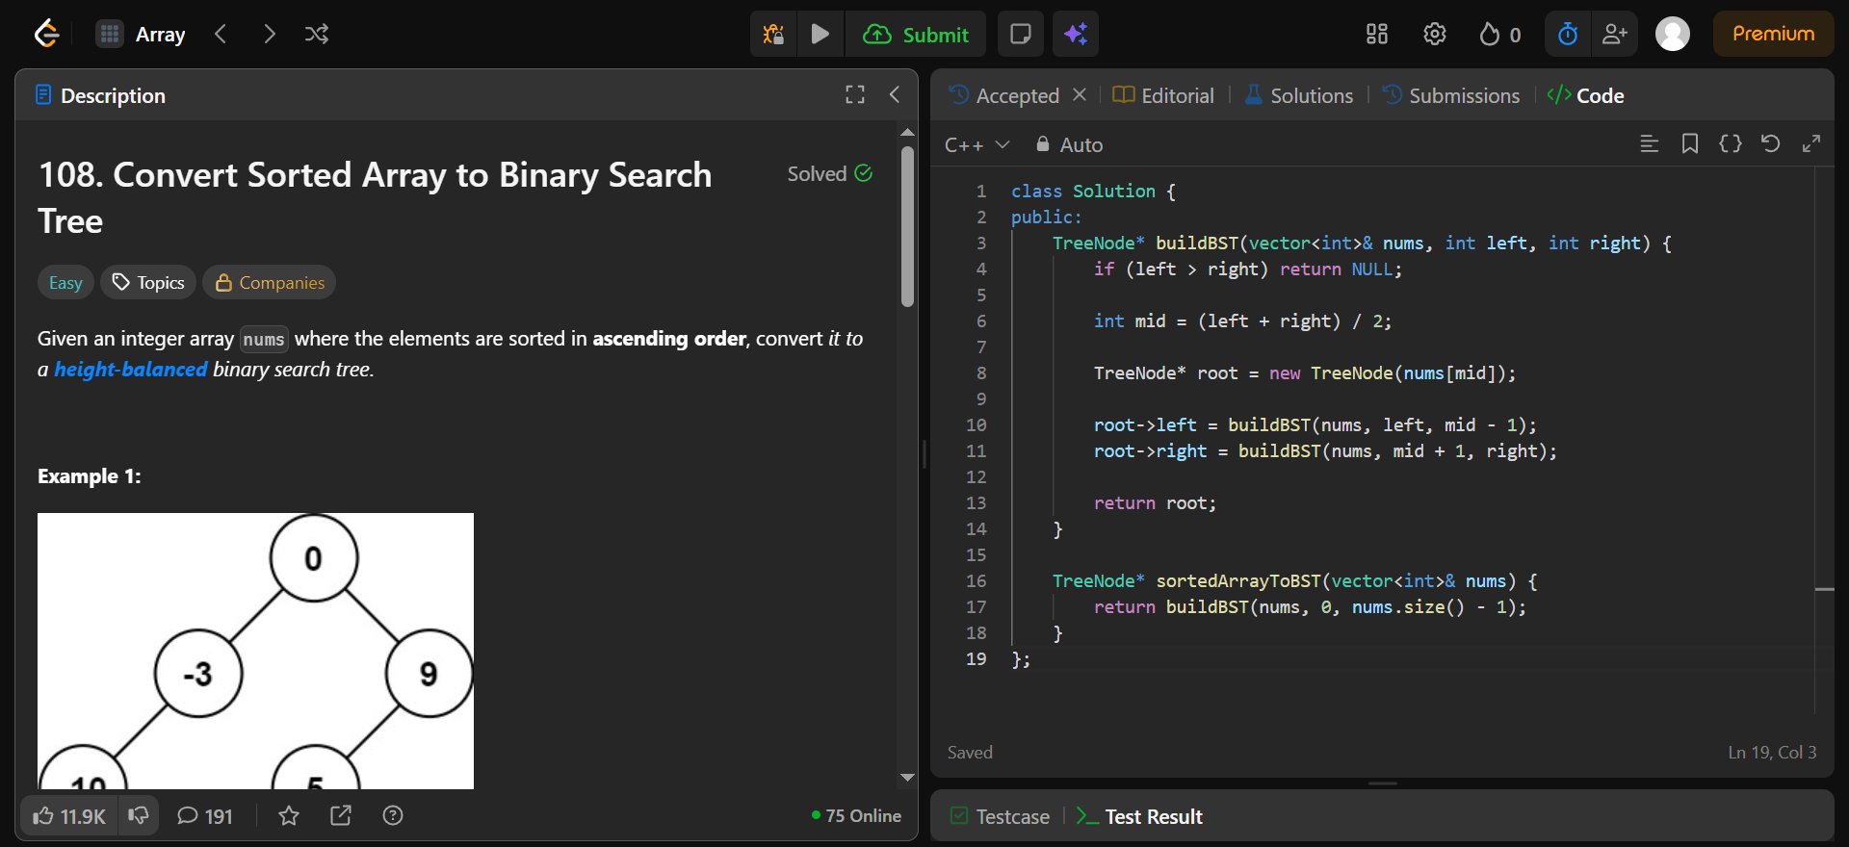The image size is (1849, 847).
Task: Reset code to default with undo icon
Action: tap(1770, 144)
